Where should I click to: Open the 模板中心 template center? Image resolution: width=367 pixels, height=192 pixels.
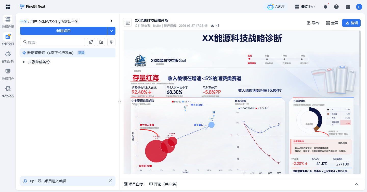point(305,7)
